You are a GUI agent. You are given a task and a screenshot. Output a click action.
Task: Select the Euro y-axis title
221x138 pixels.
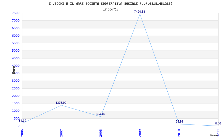pyautogui.click(x=14, y=70)
